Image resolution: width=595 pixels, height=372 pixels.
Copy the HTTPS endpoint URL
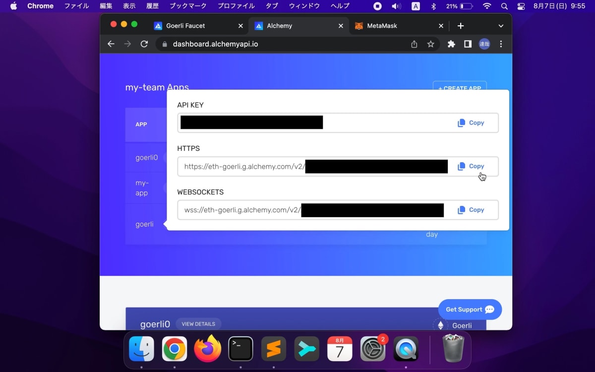click(471, 166)
